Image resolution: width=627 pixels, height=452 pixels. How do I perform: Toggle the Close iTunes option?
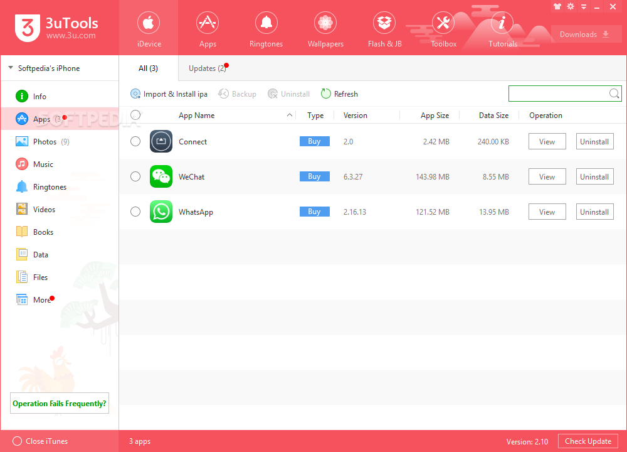coord(40,441)
